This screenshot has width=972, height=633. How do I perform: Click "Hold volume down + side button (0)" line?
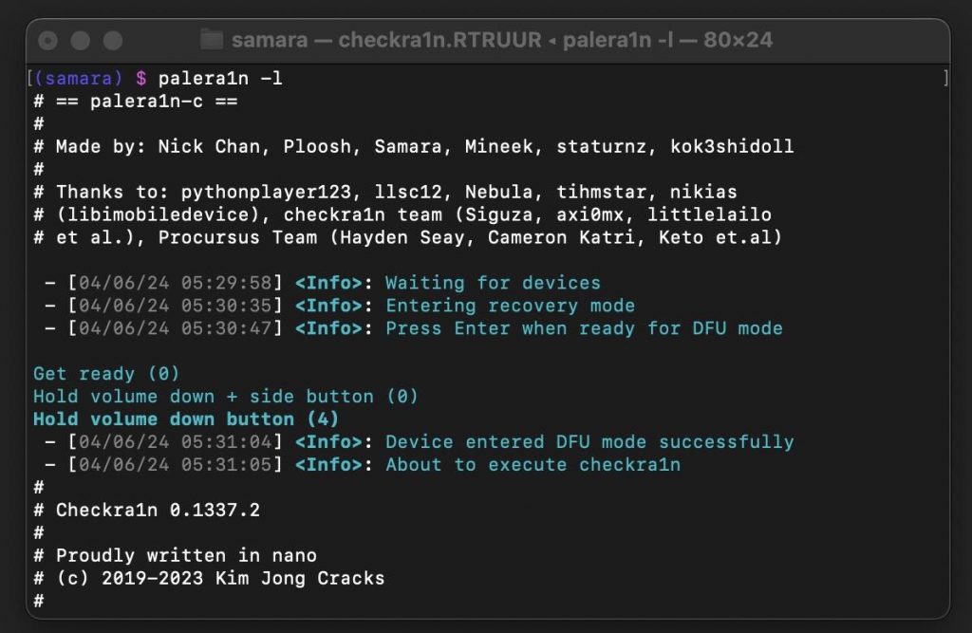click(x=226, y=397)
